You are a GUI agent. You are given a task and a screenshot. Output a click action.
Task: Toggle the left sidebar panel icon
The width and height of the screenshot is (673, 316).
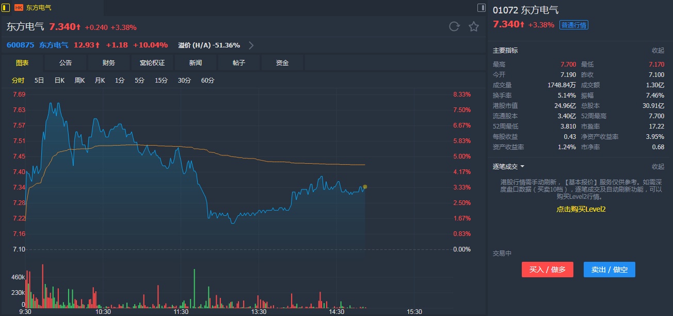pyautogui.click(x=6, y=7)
